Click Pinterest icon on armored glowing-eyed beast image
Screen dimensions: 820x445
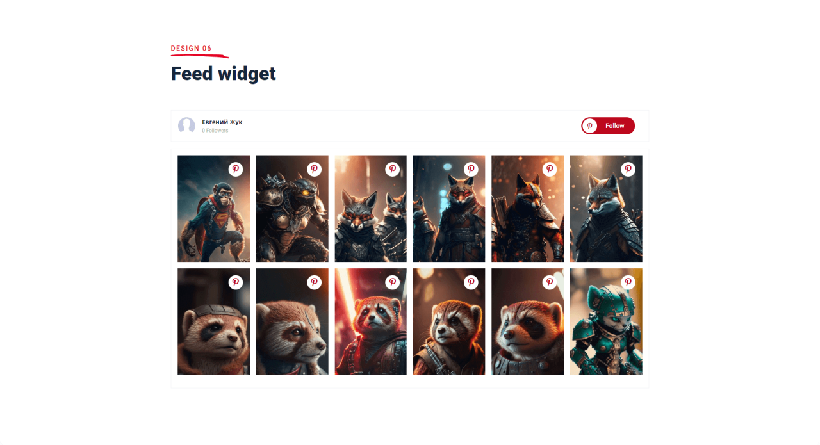(314, 169)
